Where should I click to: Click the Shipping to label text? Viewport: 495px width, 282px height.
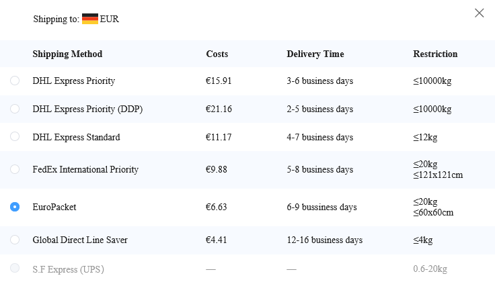(56, 19)
